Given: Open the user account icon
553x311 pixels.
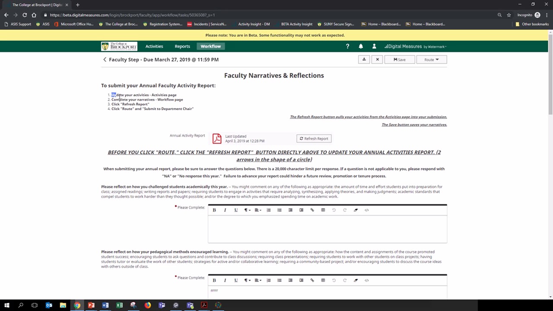Looking at the screenshot, I should tap(374, 46).
